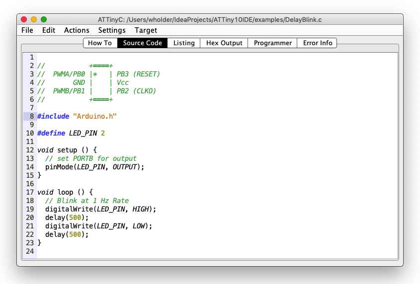Click the PB2 (CLKO) comment text
The width and height of the screenshot is (420, 284).
(x=136, y=91)
